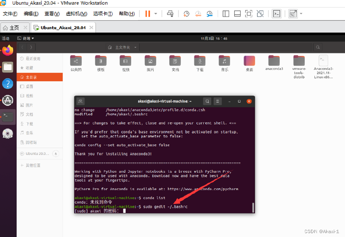Open the Files app from the dock
Image resolution: width=345 pixels, height=237 pixels.
pos(8,67)
